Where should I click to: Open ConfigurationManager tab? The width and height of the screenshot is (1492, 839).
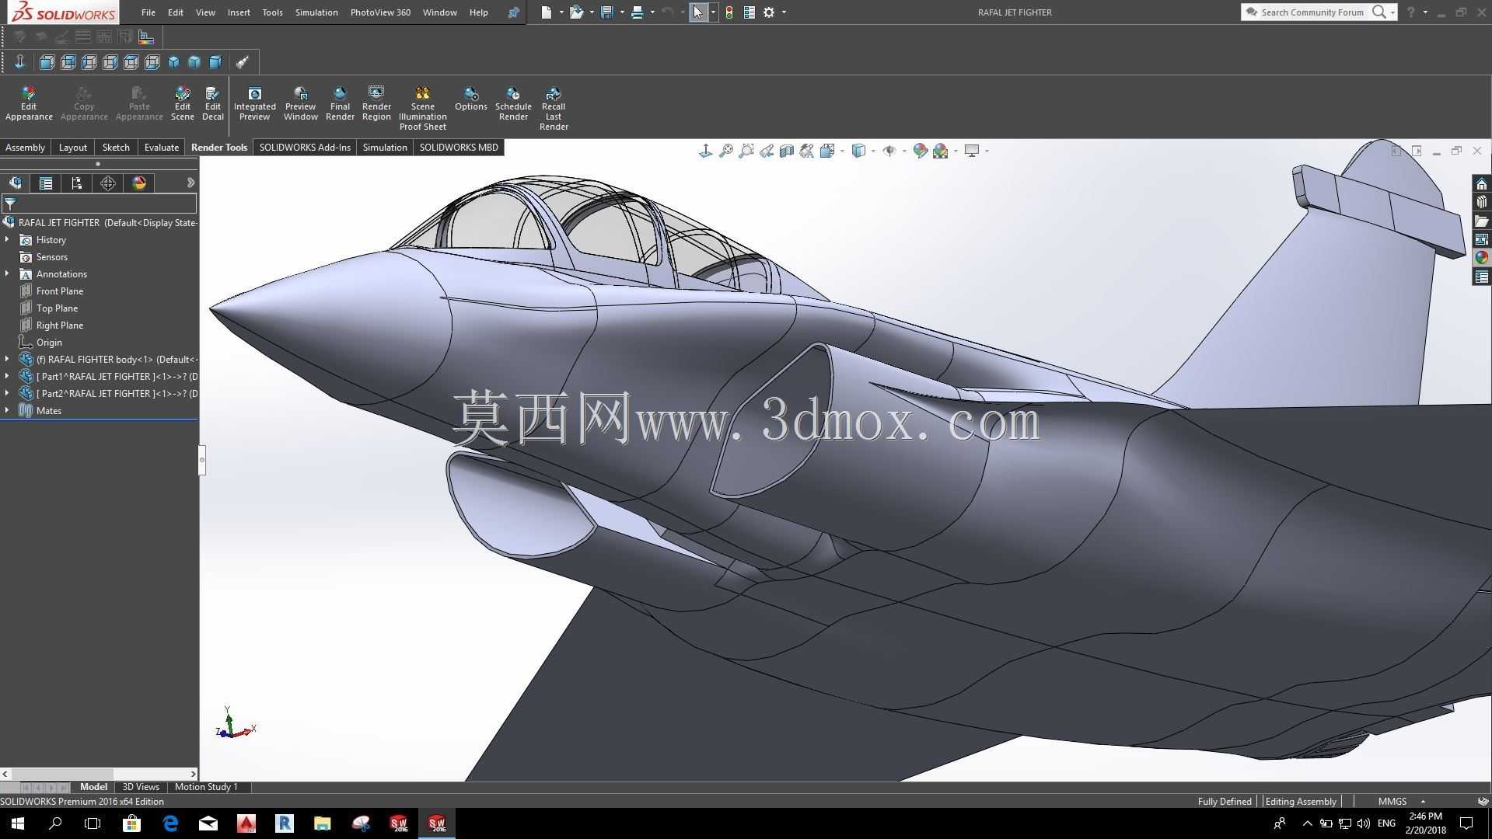(x=76, y=183)
